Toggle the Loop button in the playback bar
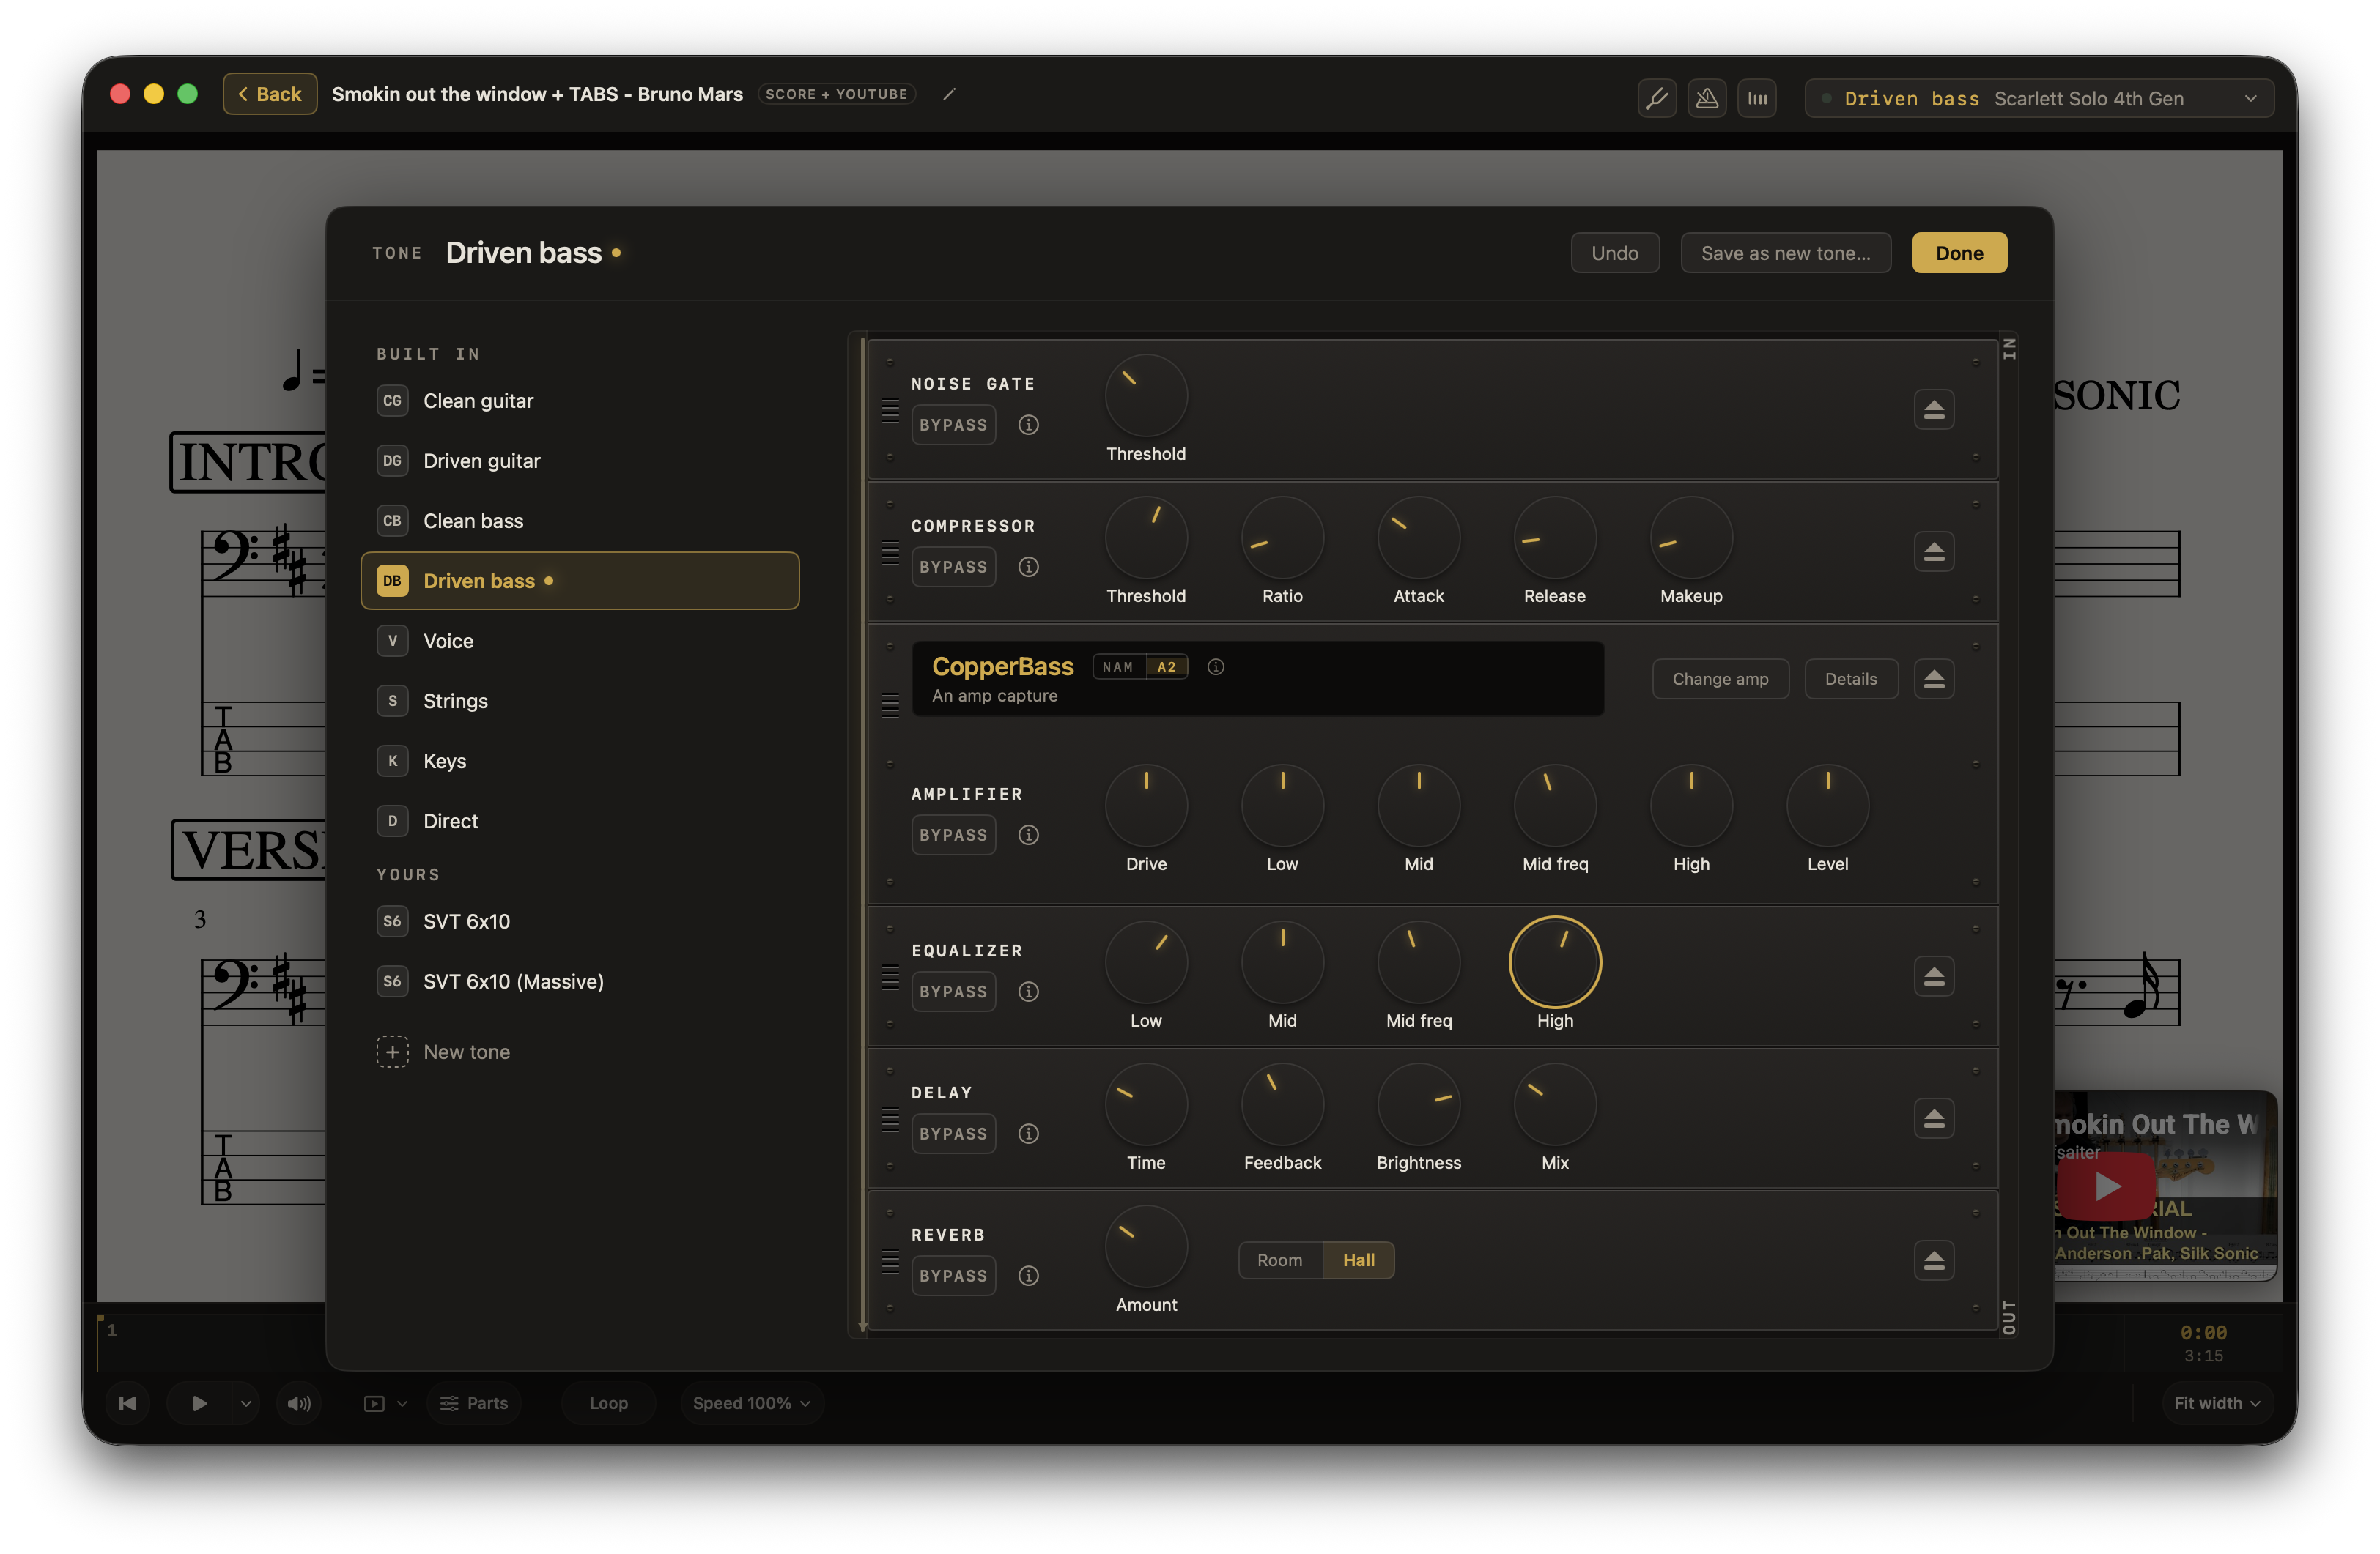Screen dimensions: 2380x1554 608,1403
